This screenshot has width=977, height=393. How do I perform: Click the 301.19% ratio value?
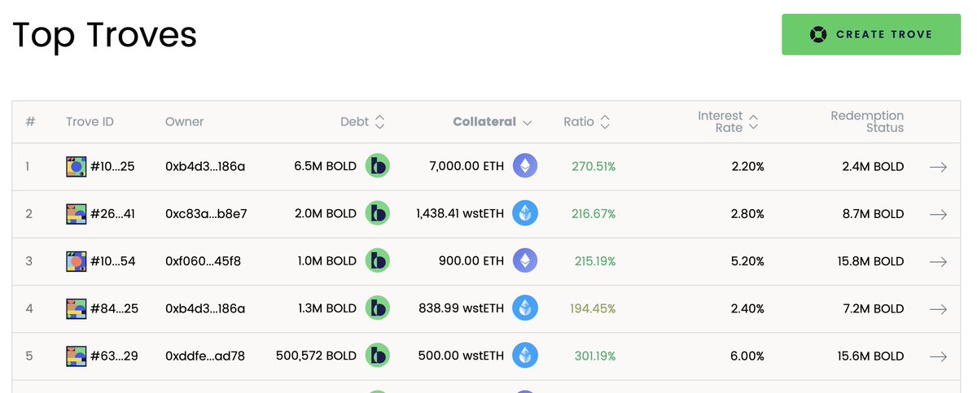pos(594,356)
